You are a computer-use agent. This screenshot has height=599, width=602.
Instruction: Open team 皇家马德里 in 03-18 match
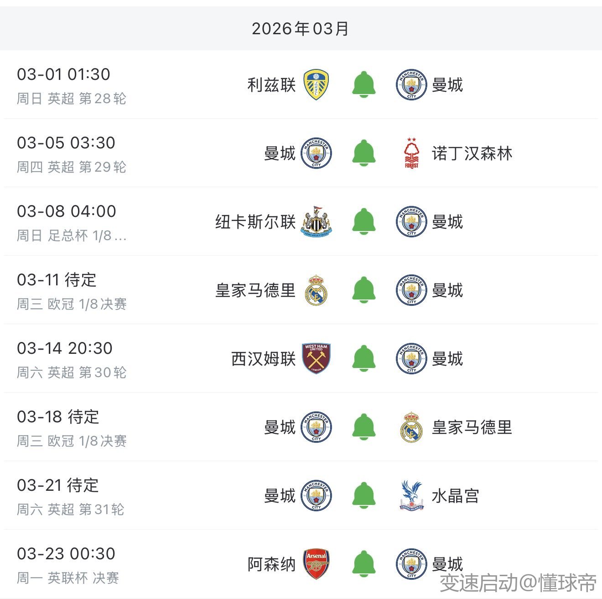[x=472, y=427]
